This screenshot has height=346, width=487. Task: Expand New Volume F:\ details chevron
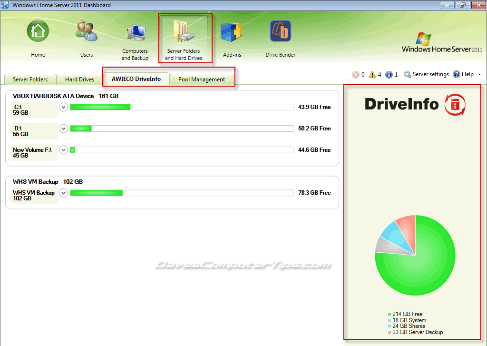click(63, 150)
